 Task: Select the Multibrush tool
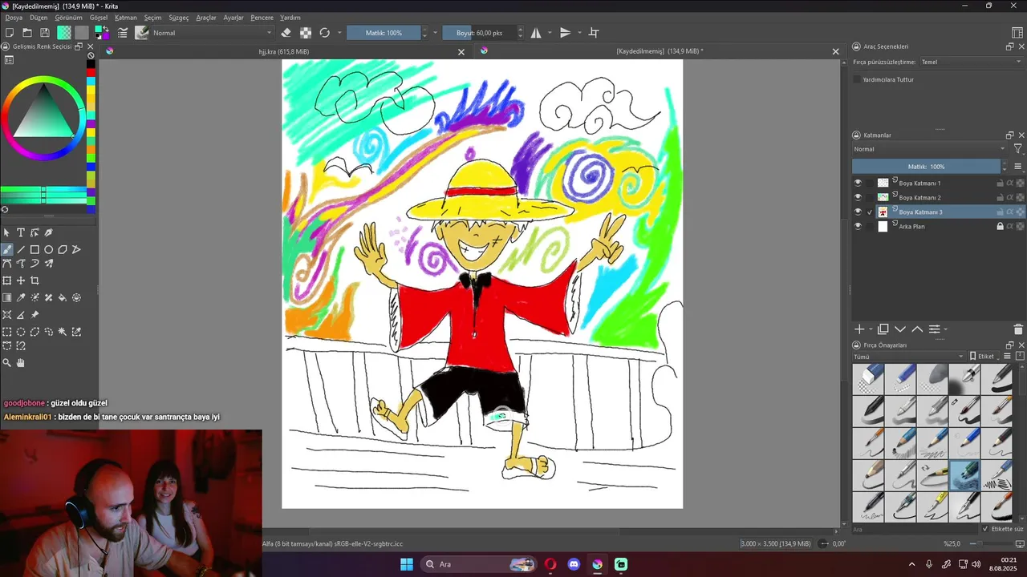48,263
